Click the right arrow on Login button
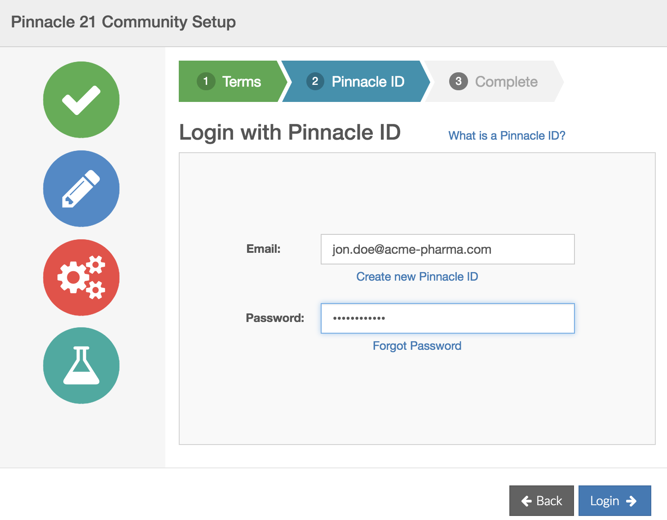This screenshot has height=520, width=667. pos(632,501)
